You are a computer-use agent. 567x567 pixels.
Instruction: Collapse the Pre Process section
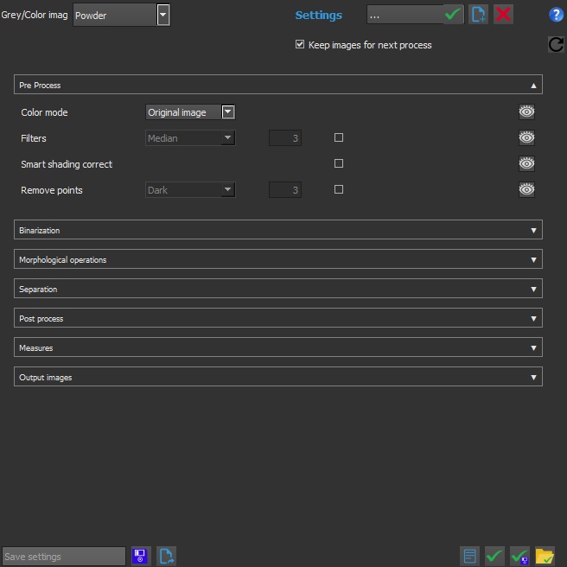tap(278, 85)
